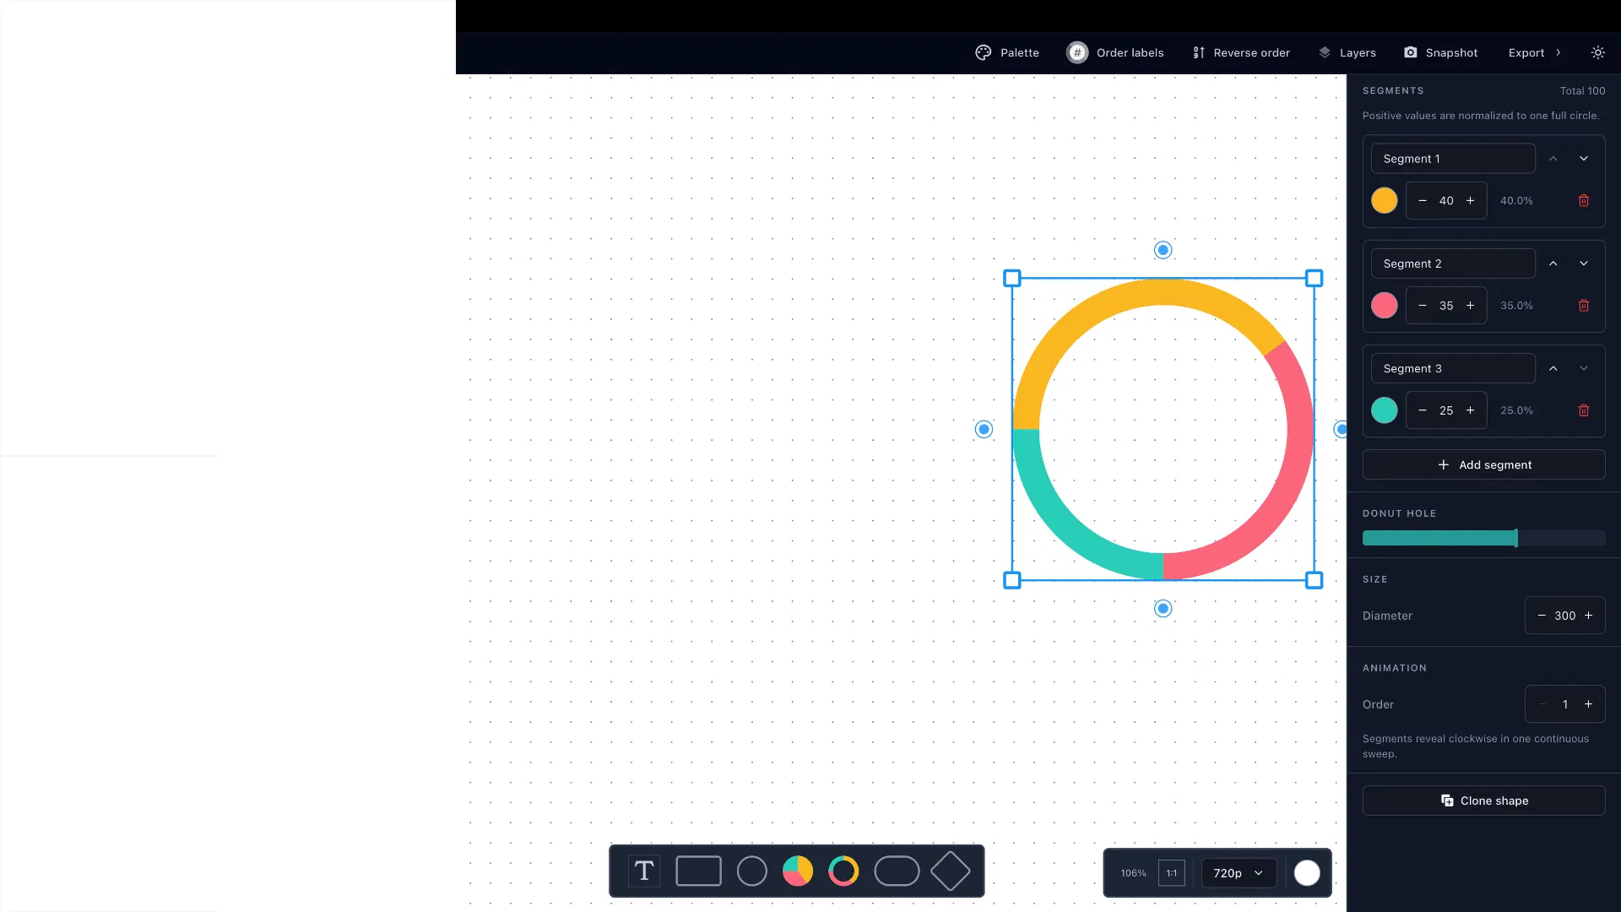Increase the animation Order value
This screenshot has height=912, width=1621.
[1588, 704]
